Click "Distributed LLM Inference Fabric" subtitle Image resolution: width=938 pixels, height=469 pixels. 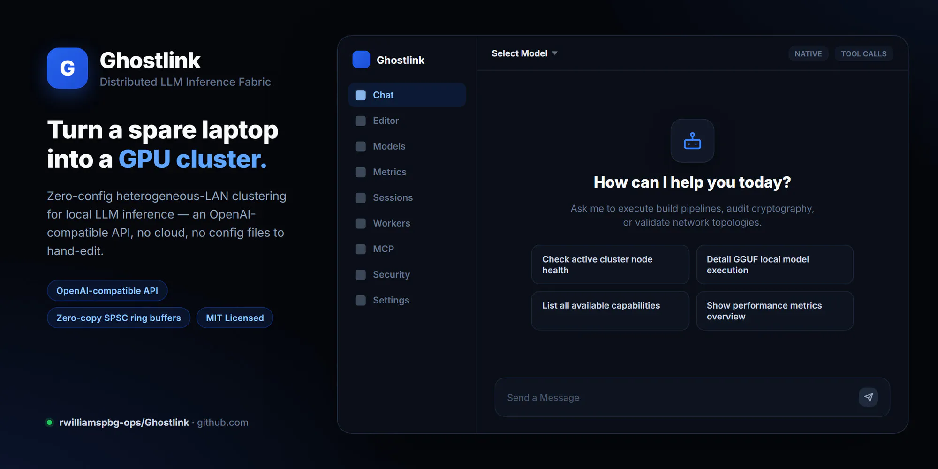click(x=185, y=82)
